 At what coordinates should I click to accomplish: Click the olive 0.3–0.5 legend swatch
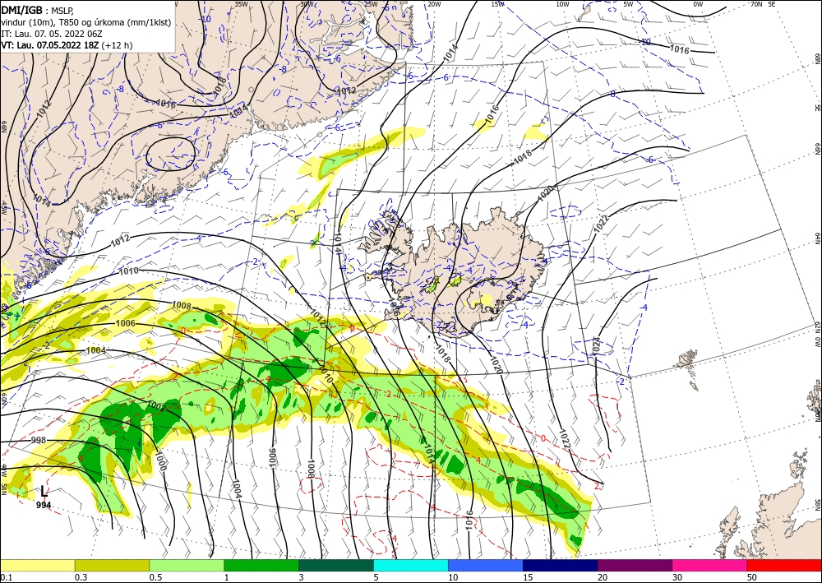[112, 565]
